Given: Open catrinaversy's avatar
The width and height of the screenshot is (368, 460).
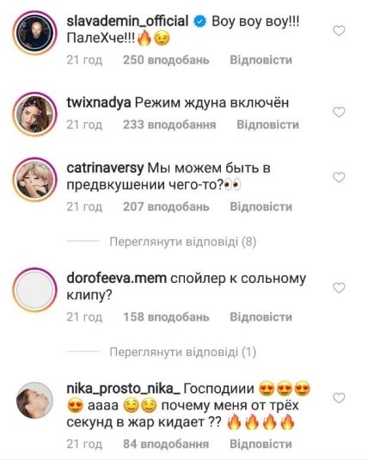Looking at the screenshot, I should pos(34,179).
